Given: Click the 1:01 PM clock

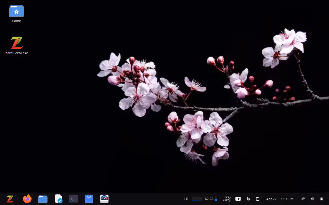Looking at the screenshot, I should tap(287, 199).
